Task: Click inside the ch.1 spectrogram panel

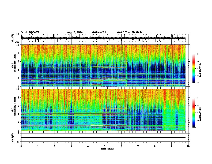Action: (103, 65)
